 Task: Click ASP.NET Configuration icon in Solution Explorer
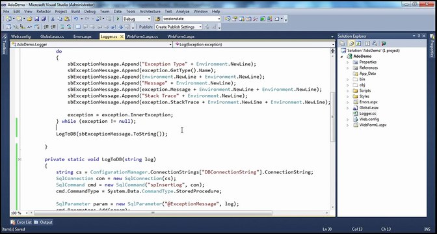pos(384,44)
